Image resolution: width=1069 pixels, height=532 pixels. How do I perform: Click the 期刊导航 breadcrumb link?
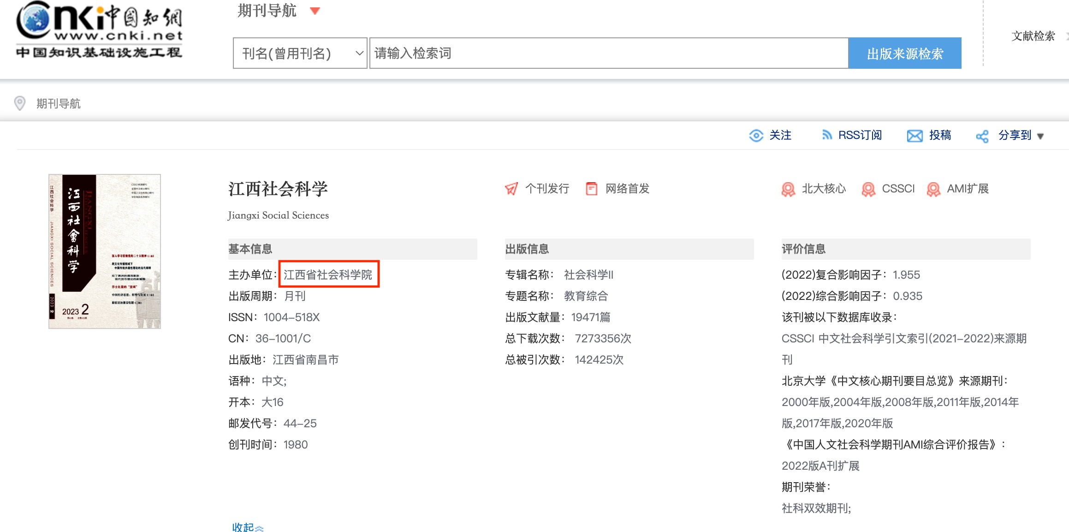pos(58,103)
